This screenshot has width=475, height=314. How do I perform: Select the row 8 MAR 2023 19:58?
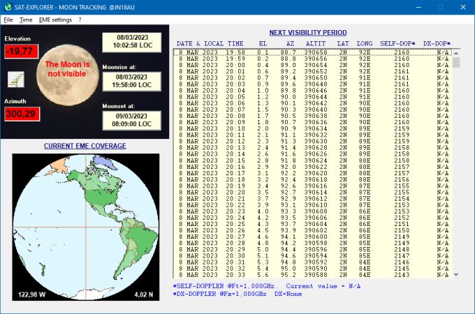(313, 52)
